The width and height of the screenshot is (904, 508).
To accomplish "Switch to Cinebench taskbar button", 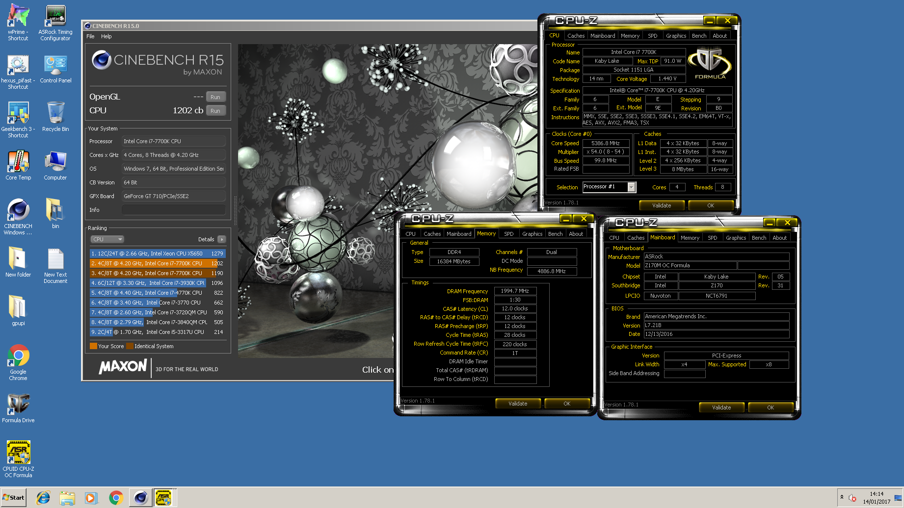I will coord(140,498).
